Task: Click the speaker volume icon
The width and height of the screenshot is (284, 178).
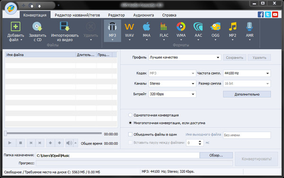Action: click(x=69, y=143)
